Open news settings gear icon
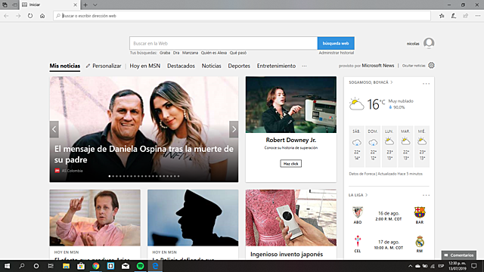Viewport: 484px width, 272px height. [431, 66]
